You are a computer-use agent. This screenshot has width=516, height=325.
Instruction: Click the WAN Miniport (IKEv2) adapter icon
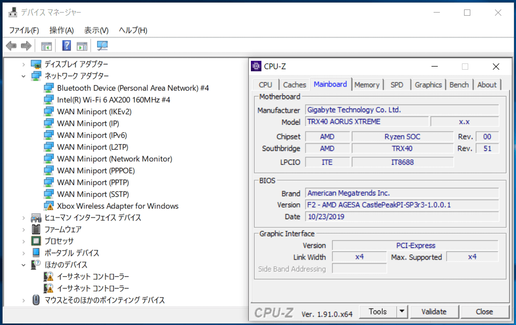point(49,112)
